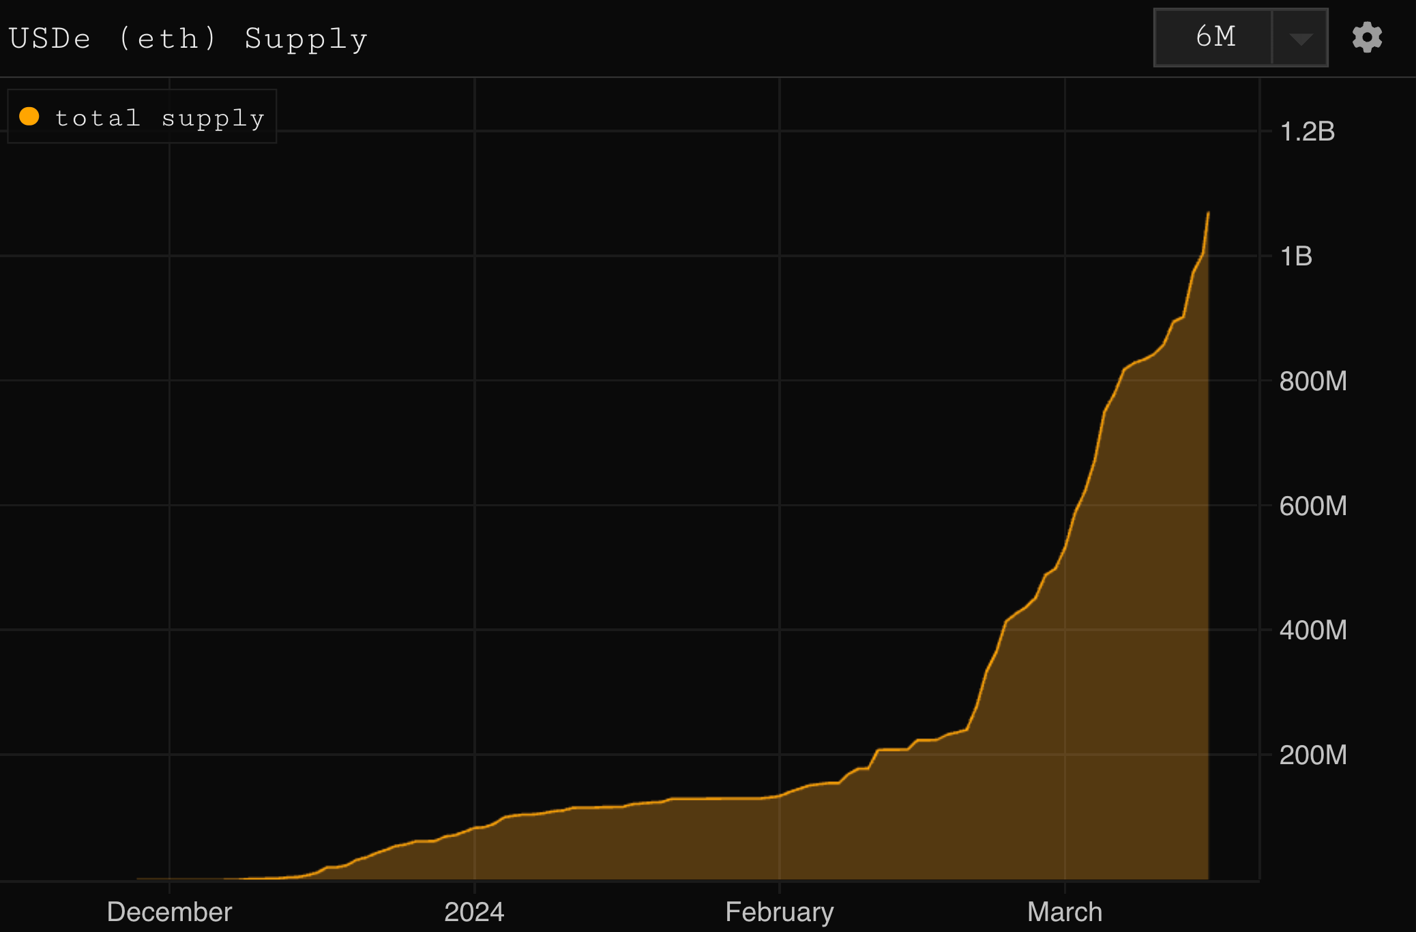
Task: Click the orange total supply legend dot
Action: point(29,117)
